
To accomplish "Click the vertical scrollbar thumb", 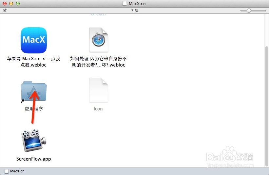I will (266, 106).
